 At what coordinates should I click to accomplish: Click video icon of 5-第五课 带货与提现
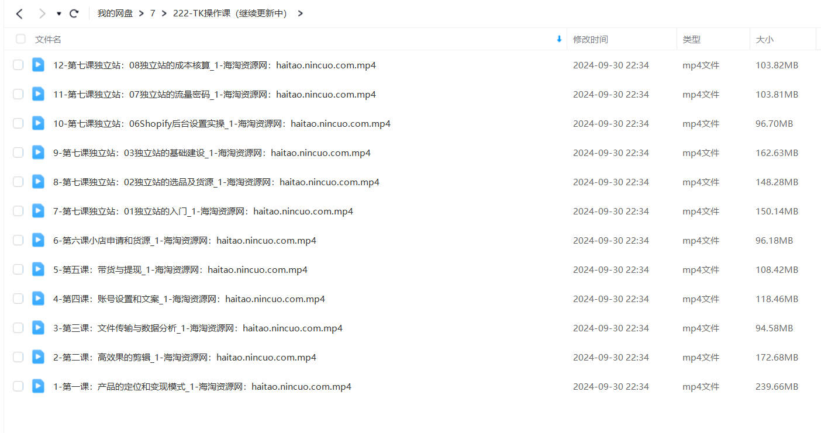[x=38, y=269]
